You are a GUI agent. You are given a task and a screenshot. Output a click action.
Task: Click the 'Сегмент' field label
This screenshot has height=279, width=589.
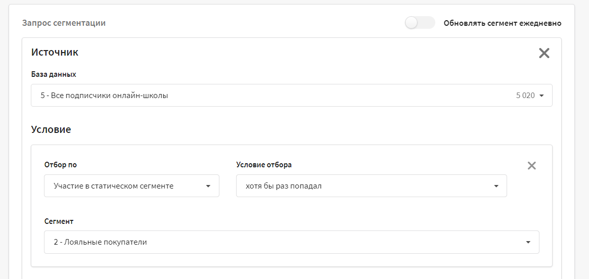[59, 221]
